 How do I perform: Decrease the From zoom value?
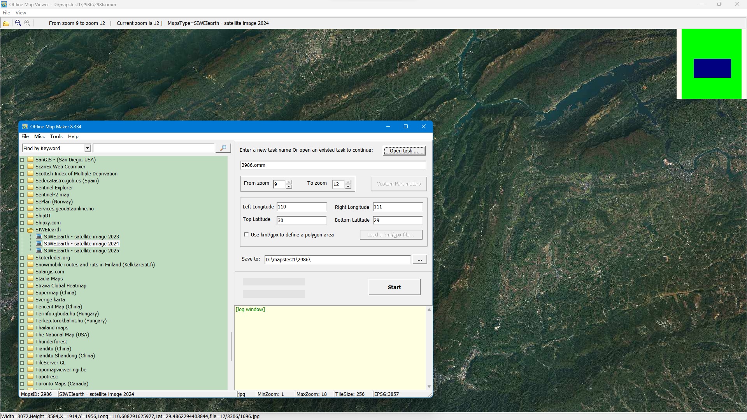coord(289,187)
